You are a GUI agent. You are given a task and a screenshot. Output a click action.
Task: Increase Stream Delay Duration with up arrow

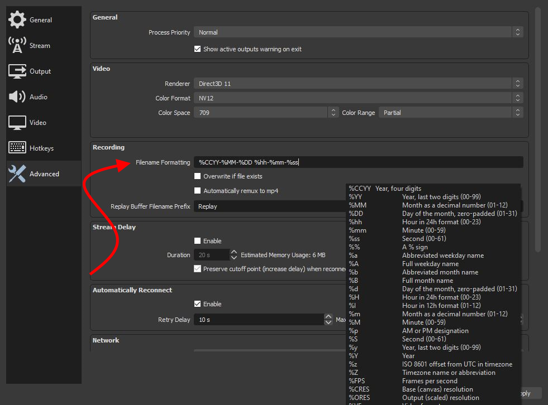point(234,252)
